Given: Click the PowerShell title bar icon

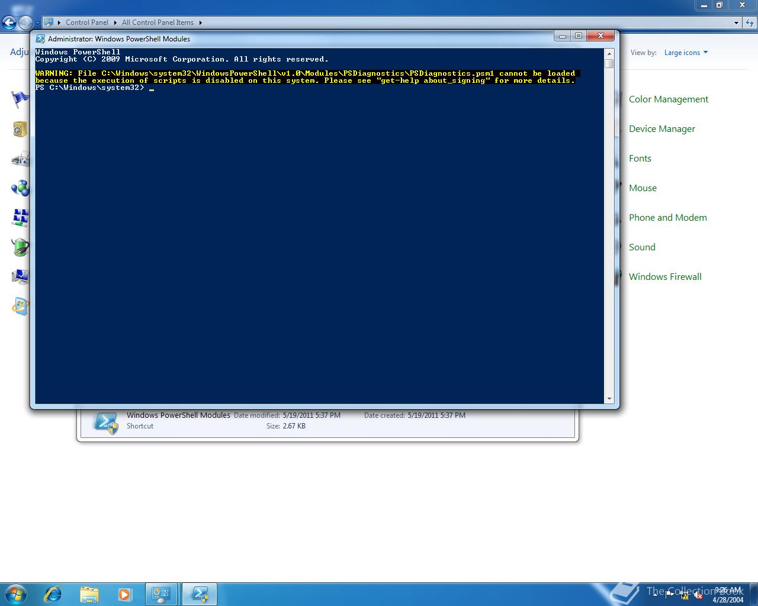Looking at the screenshot, I should tap(40, 39).
